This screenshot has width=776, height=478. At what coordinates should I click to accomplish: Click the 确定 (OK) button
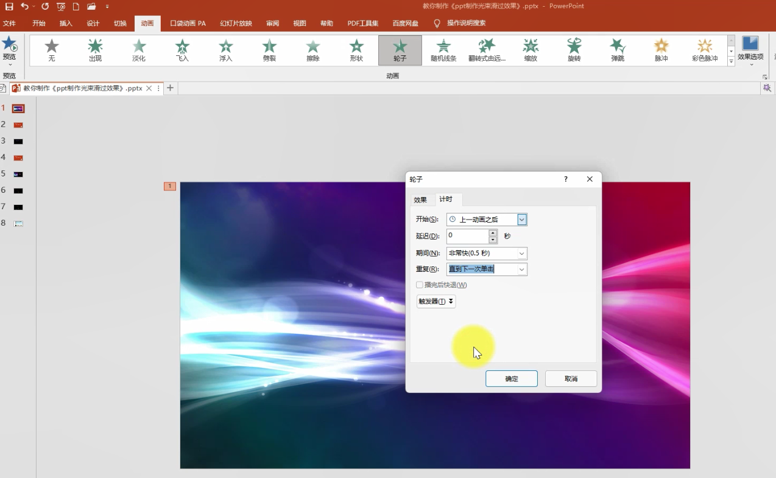(x=511, y=379)
